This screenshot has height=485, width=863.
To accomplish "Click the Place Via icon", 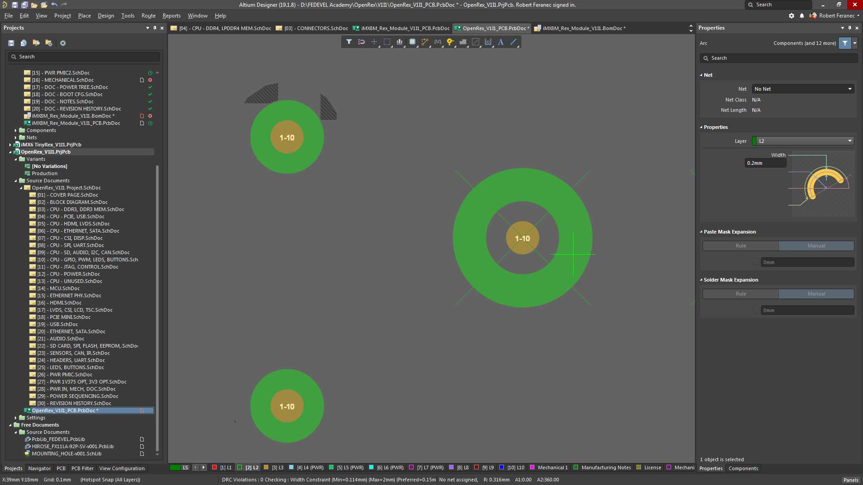I will (x=450, y=42).
